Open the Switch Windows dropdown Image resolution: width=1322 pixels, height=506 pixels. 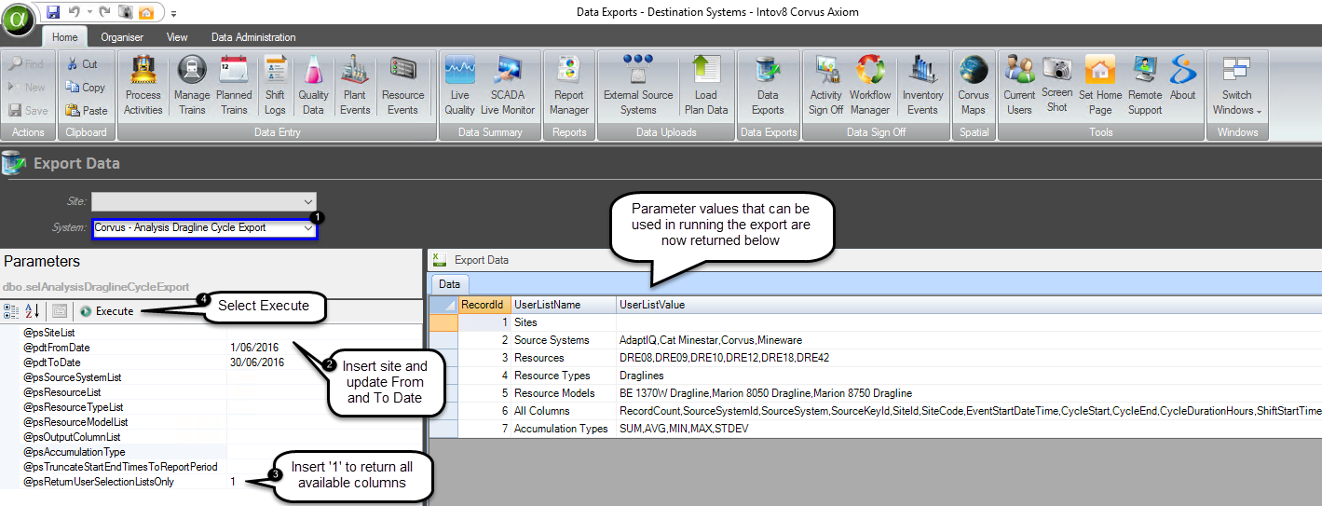[x=1236, y=85]
